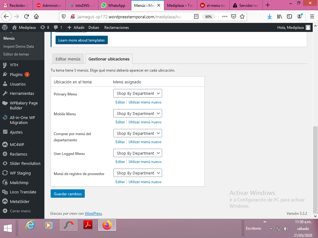Open page actions three-dot menu
Screen dimensions: 318x238
225,17
